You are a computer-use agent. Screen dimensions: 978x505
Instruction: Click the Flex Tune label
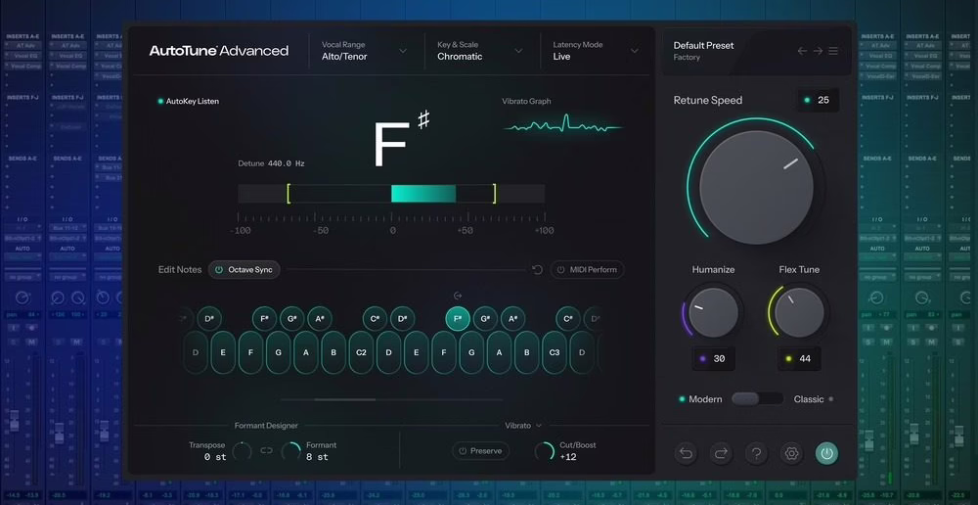pos(799,270)
